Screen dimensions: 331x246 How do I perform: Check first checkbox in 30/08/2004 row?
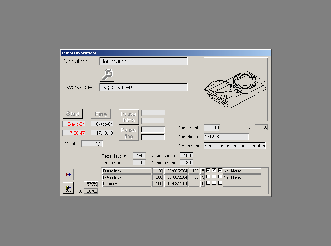click(208, 177)
